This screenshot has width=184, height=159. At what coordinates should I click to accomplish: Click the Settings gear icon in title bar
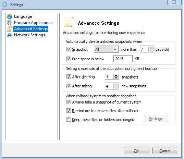coord(5,4)
